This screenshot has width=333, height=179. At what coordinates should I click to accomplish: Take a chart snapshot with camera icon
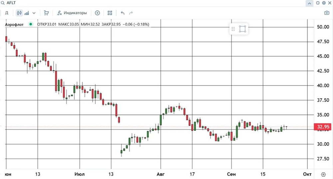click(x=327, y=13)
